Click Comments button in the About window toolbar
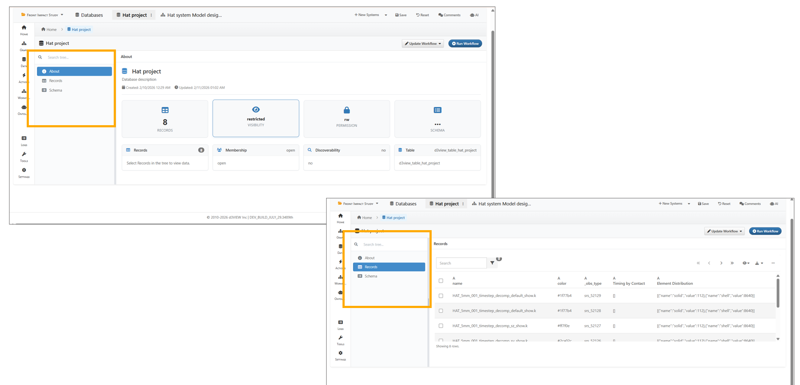Image resolution: width=800 pixels, height=385 pixels. pyautogui.click(x=449, y=15)
